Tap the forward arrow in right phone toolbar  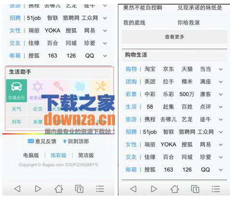click(154, 189)
